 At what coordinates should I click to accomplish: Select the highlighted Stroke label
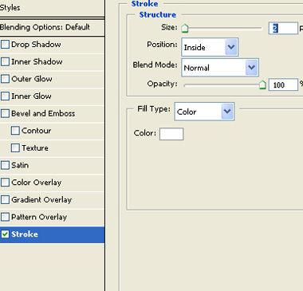25,234
